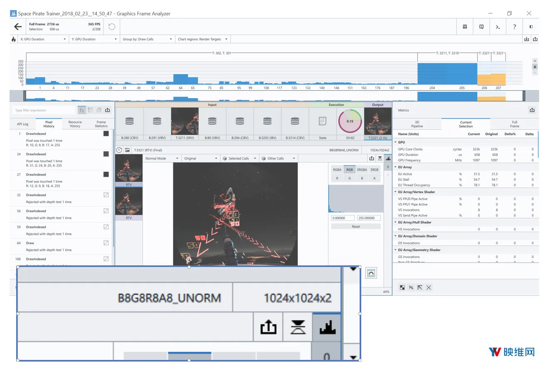Select the T:3211 (SRV) texture thumbnail

pos(185,124)
